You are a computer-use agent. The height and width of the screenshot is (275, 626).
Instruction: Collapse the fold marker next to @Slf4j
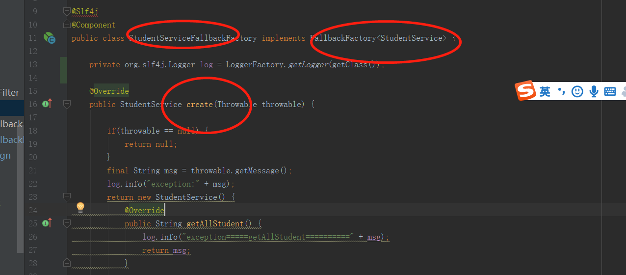67,11
